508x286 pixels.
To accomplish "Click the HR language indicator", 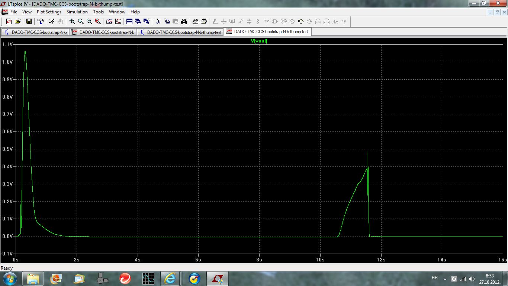I will pos(435,278).
